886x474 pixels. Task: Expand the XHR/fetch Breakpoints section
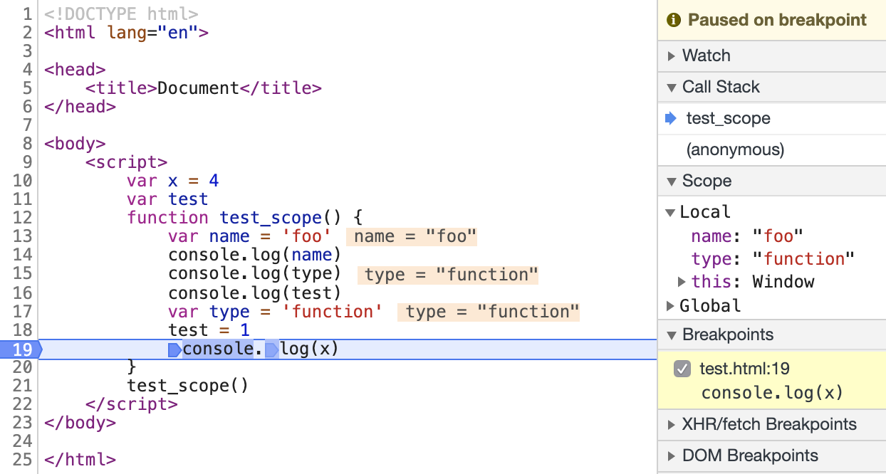(672, 424)
